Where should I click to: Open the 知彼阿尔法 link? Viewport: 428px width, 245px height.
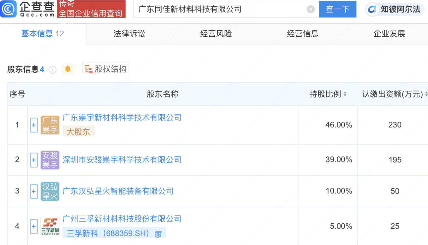[395, 9]
